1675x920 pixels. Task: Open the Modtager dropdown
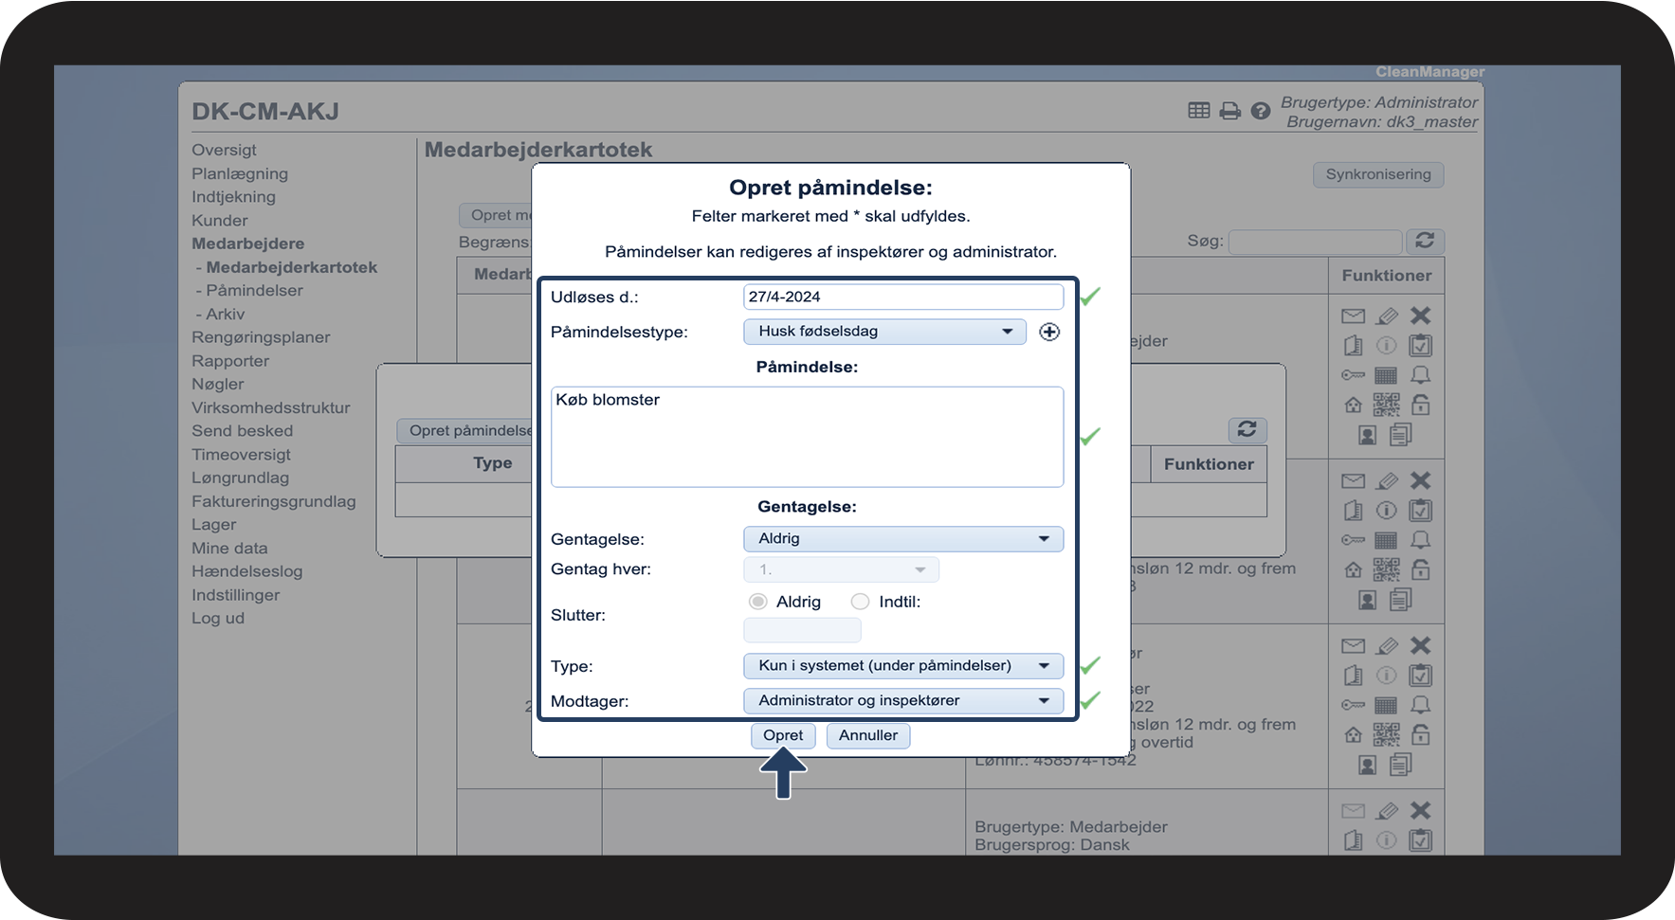[902, 701]
